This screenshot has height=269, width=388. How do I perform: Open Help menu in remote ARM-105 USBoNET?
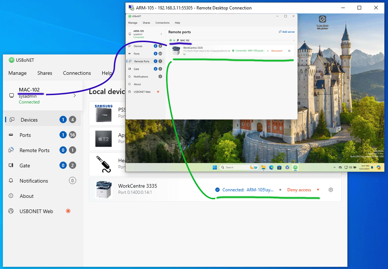(177, 23)
